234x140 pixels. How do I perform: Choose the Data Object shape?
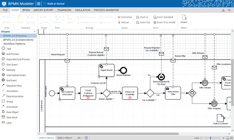[10, 112]
